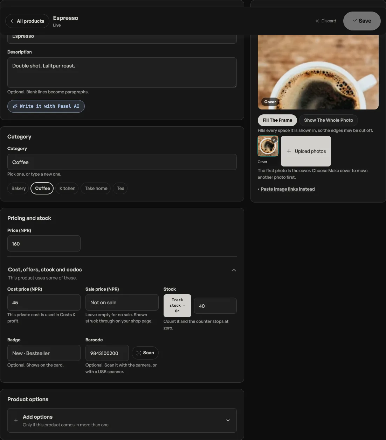Viewport: 386px width, 440px height.
Task: Click the Live status text under Espresso
Action: coord(57,25)
